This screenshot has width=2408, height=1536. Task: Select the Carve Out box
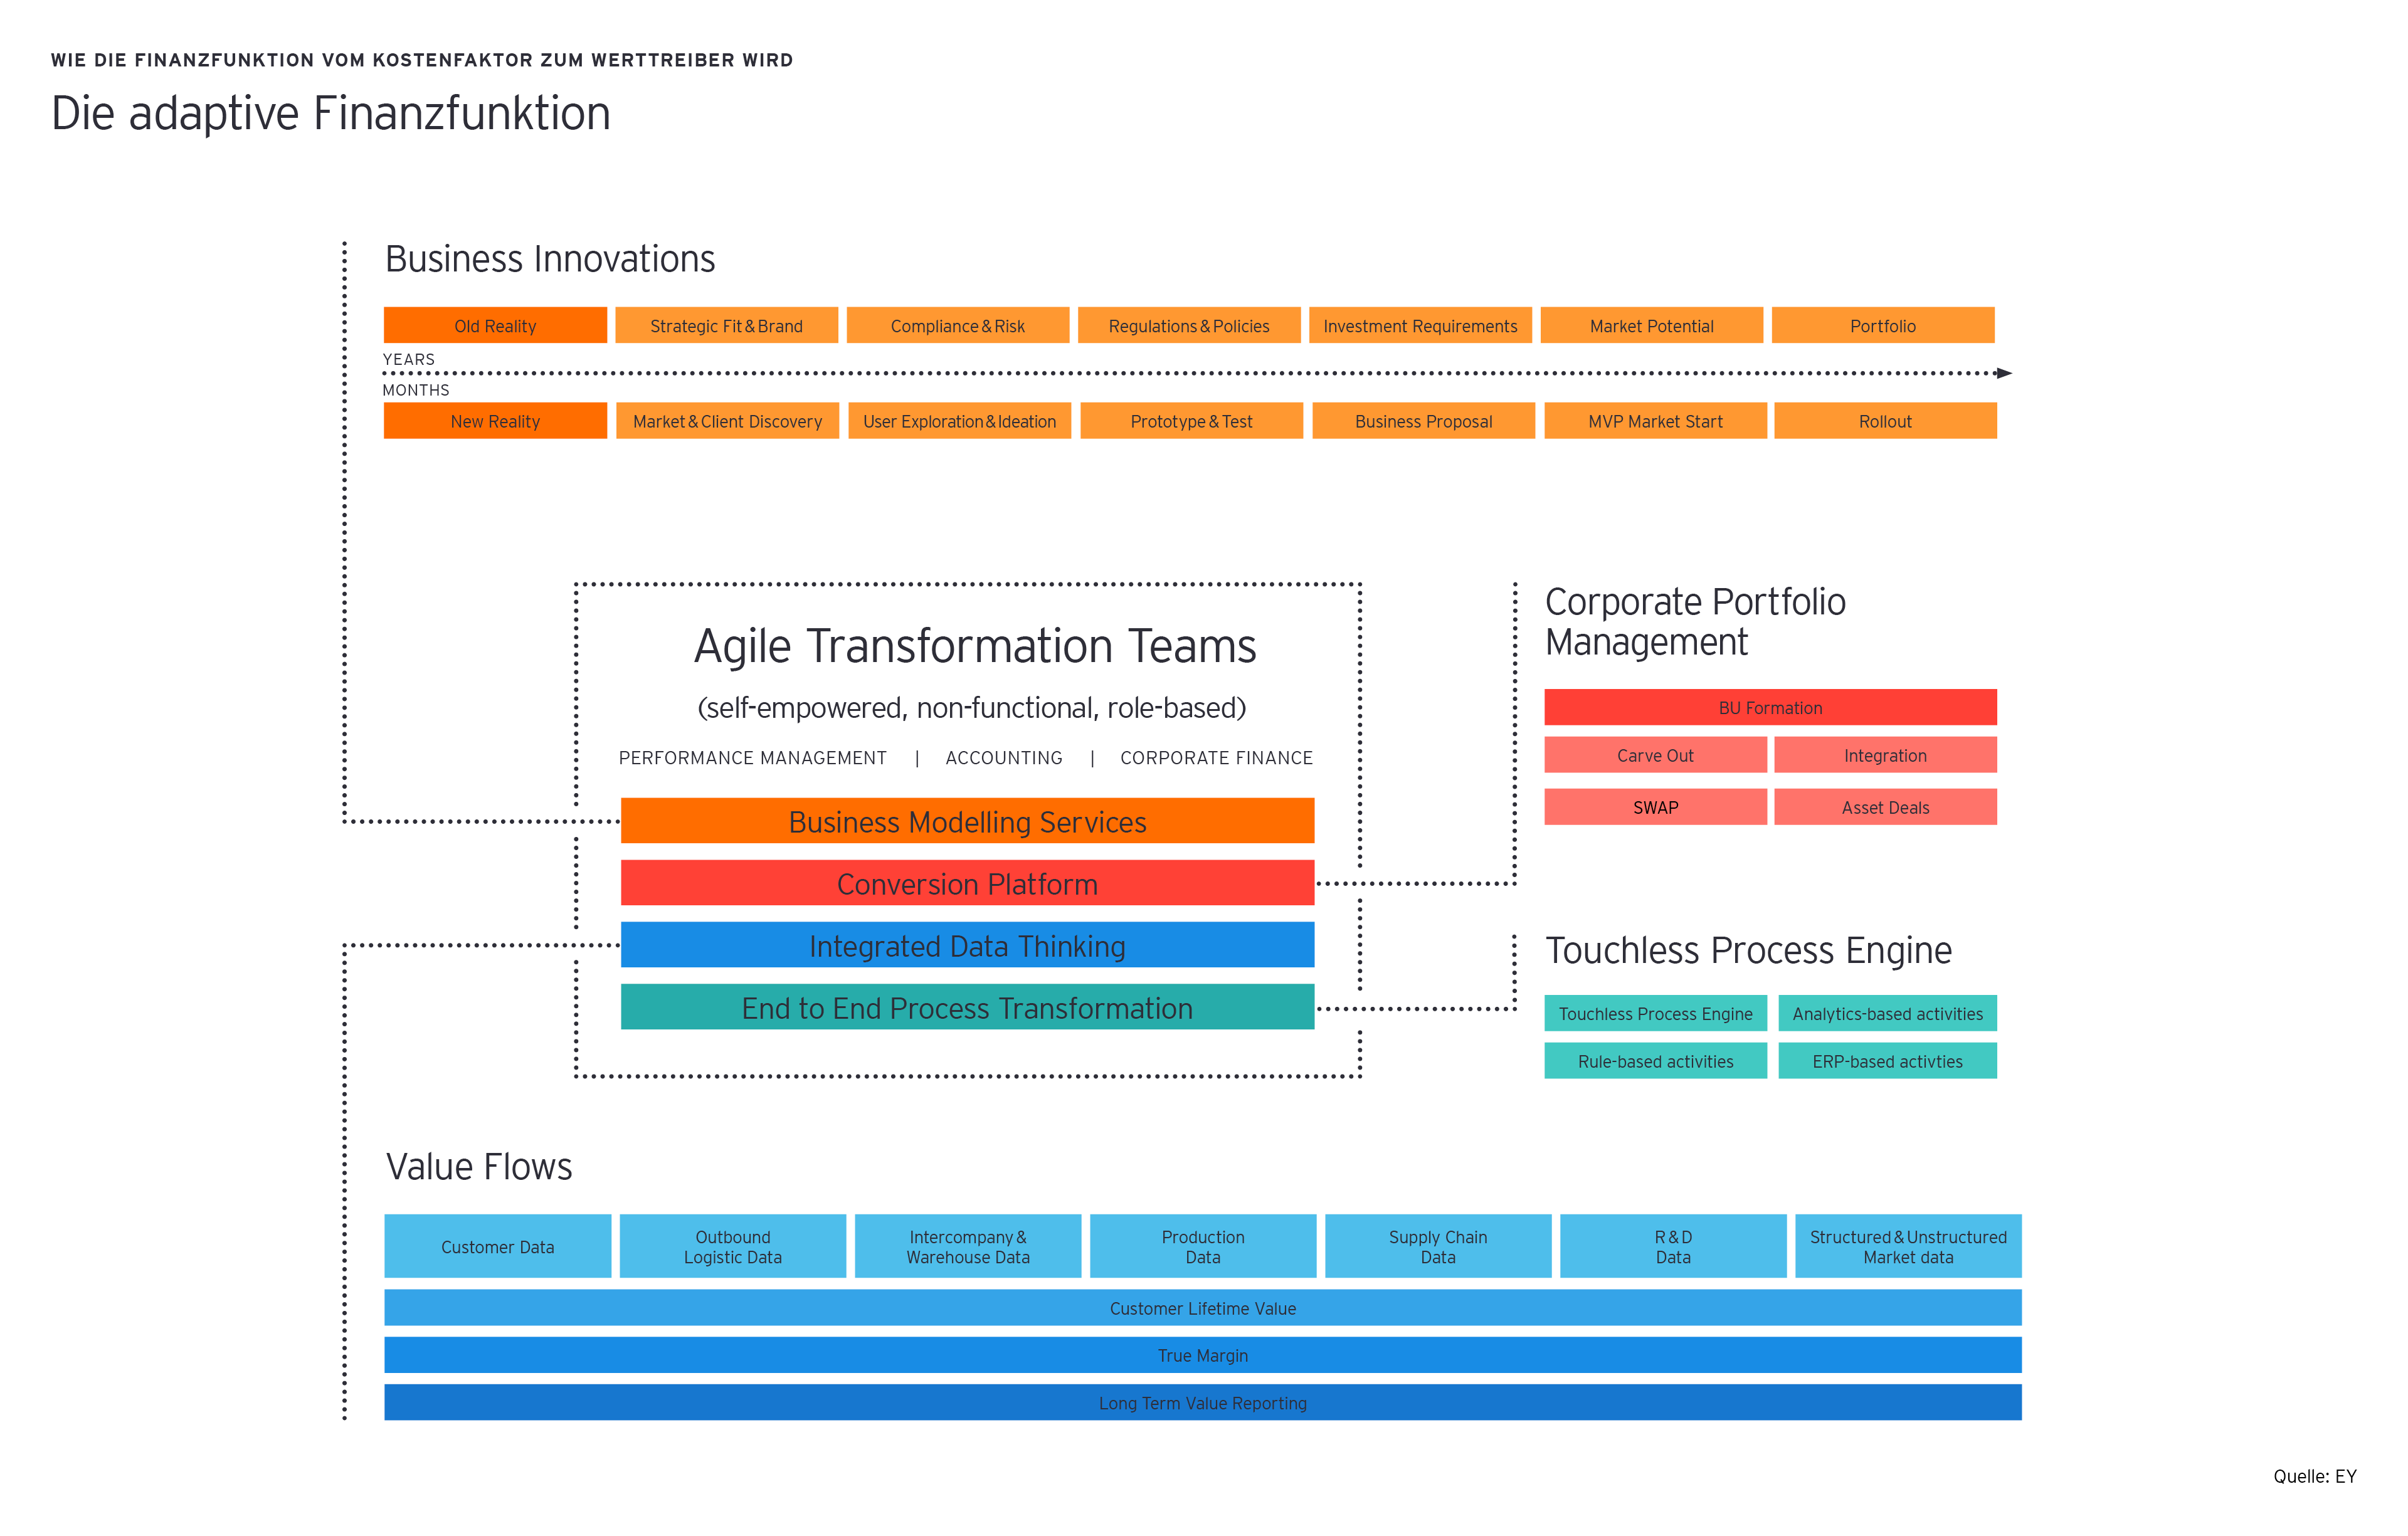1655,755
